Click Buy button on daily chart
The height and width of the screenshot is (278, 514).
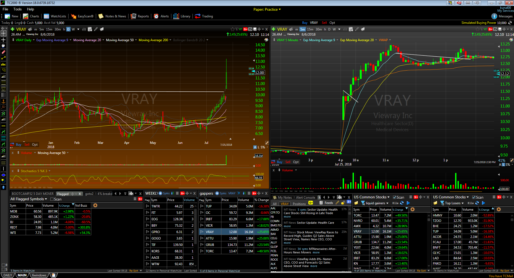point(18,145)
